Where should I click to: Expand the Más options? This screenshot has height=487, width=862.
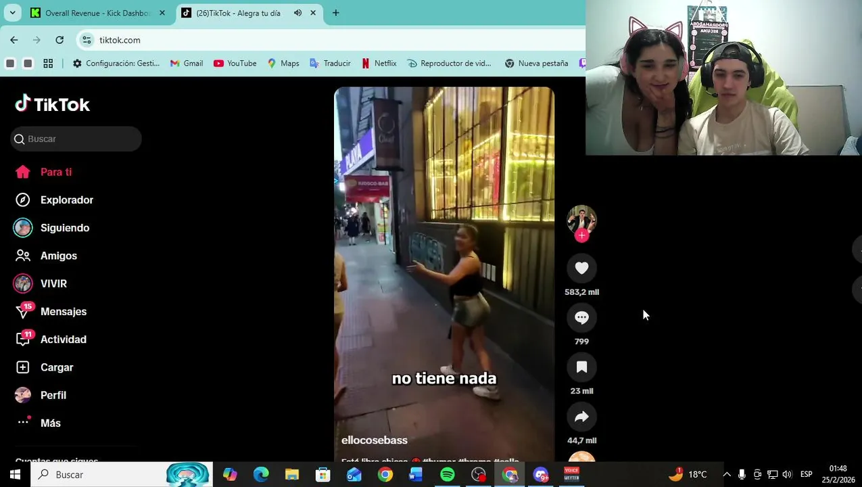38,423
